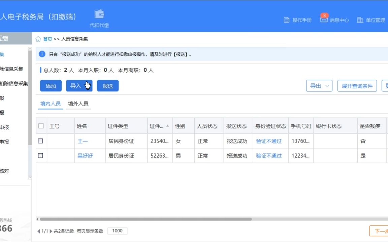Stay on the 境内人员 tab
The image size is (388, 242).
pyautogui.click(x=50, y=104)
